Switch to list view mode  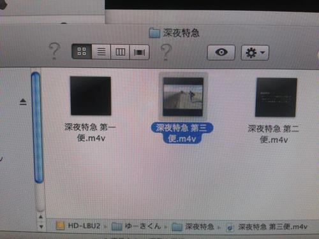101,52
